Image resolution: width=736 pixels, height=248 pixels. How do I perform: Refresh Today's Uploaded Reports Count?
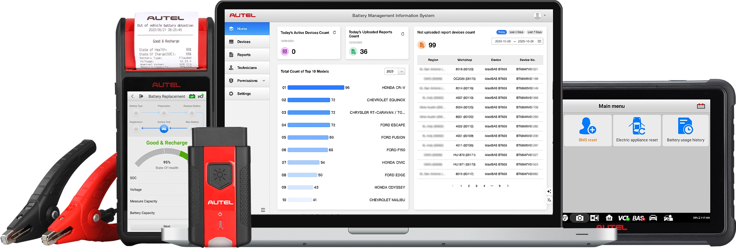tap(403, 34)
